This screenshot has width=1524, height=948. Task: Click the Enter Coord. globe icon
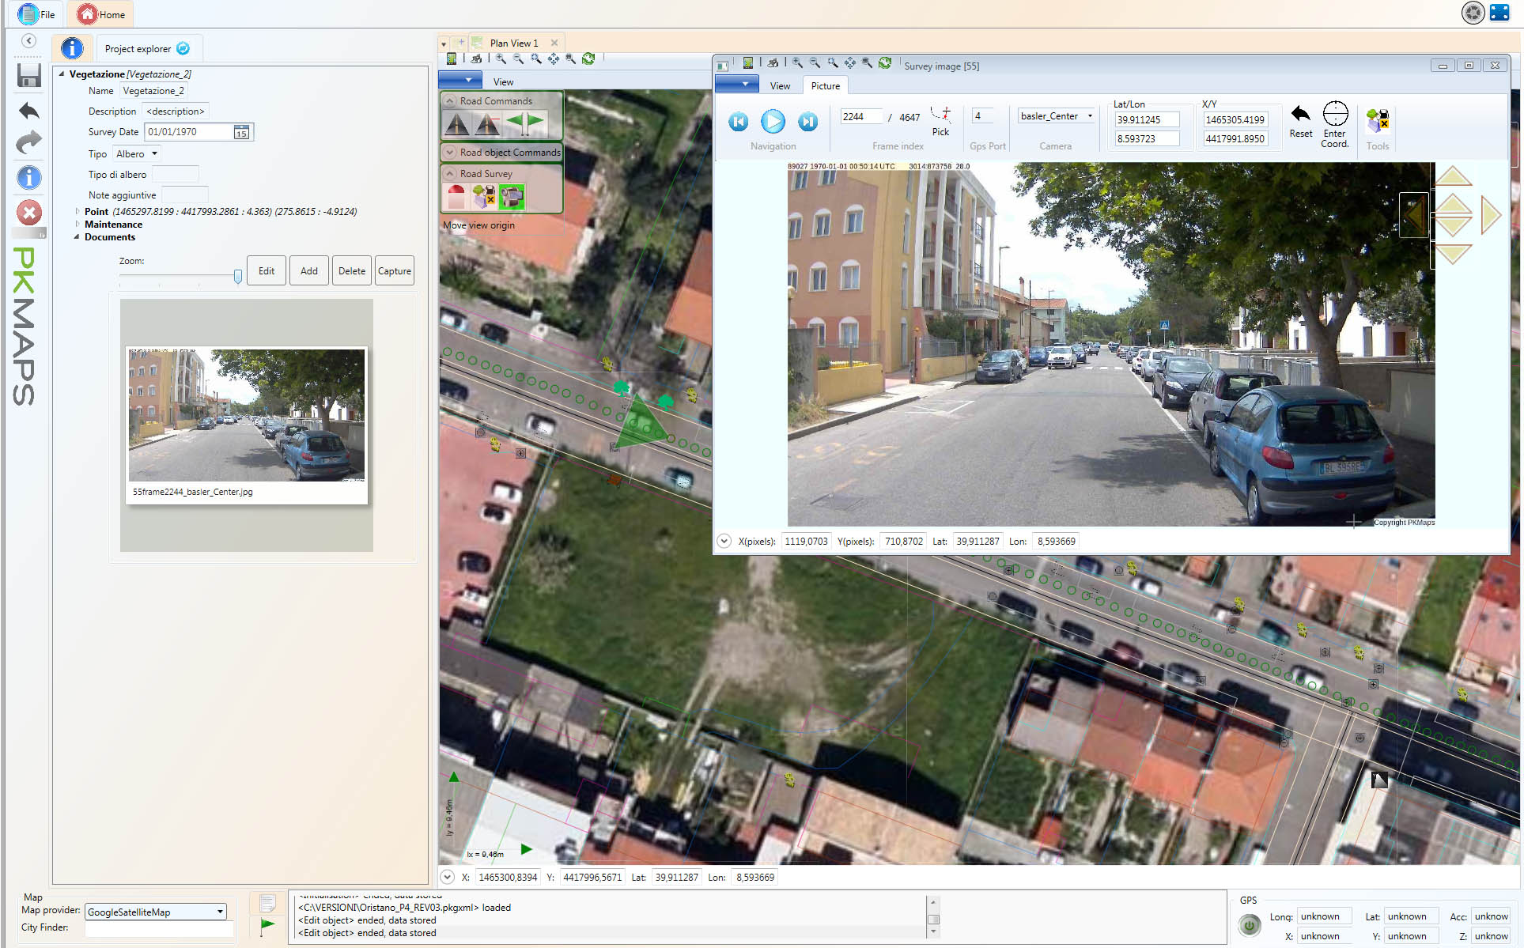(1335, 114)
